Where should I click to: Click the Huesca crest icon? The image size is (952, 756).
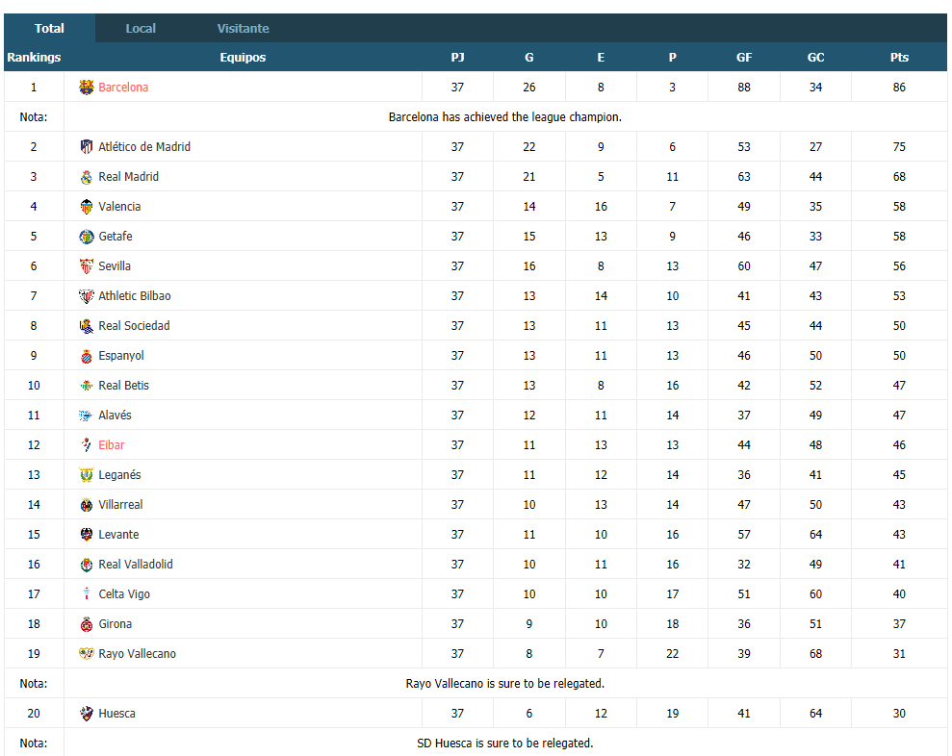click(87, 714)
